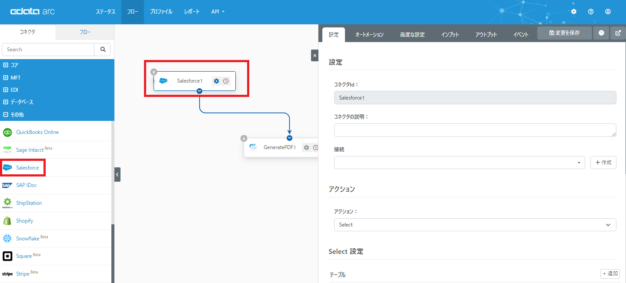Viewport: 626px width, 283px height.
Task: Click the + 作成 connection button
Action: 603,163
